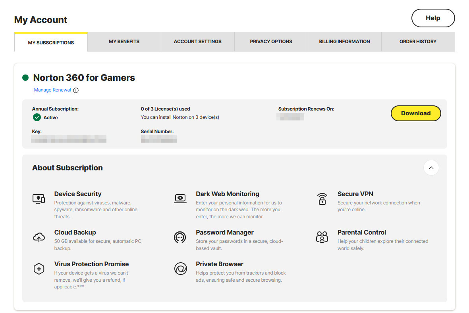Click the '50 GB available' backup description
This screenshot has width=469, height=313.
click(x=98, y=245)
